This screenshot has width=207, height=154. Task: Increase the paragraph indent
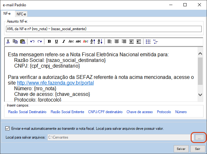coord(131,41)
